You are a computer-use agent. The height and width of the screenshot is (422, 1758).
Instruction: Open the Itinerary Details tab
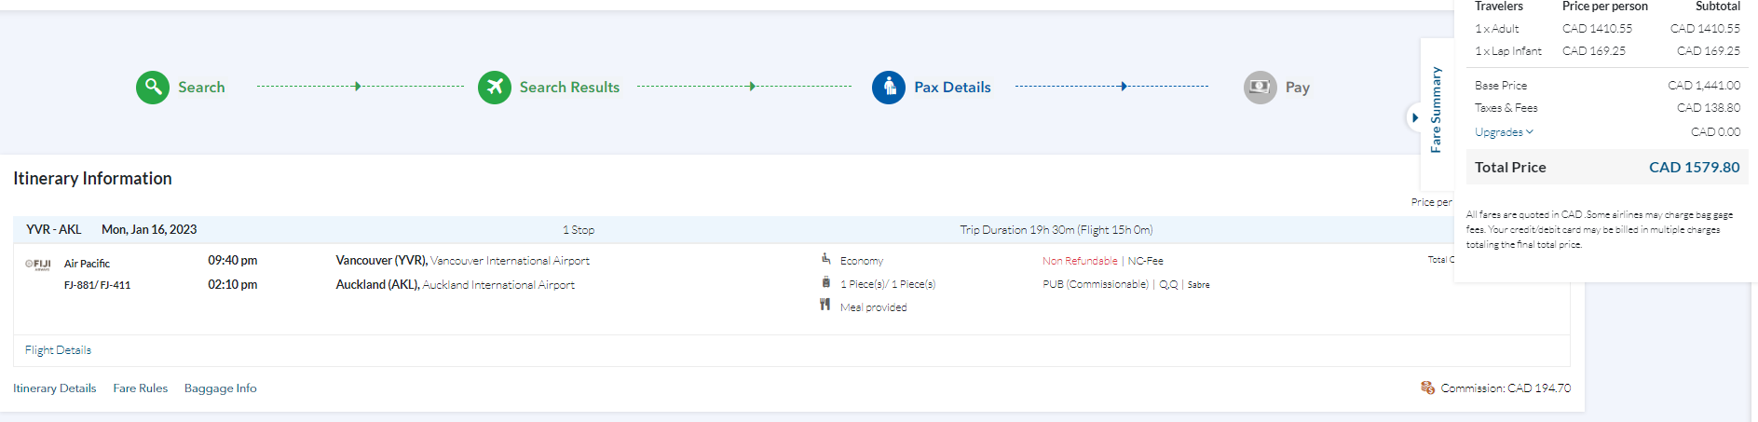click(x=55, y=388)
